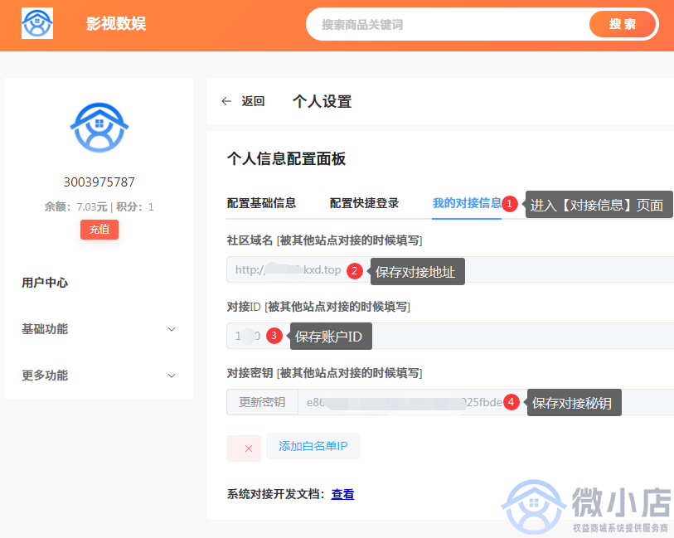Click the 充值 recharge button

click(99, 229)
